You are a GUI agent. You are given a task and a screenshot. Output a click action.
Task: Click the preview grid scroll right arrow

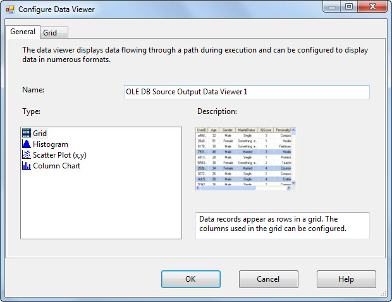point(289,187)
